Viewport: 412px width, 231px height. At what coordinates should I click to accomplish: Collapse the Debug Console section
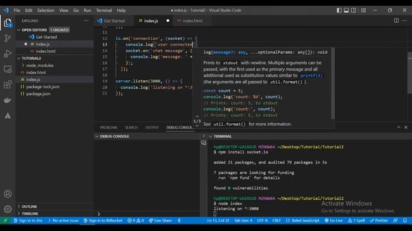tap(97, 136)
